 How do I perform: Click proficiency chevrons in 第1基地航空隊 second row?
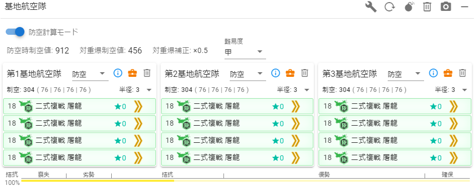pos(138,124)
